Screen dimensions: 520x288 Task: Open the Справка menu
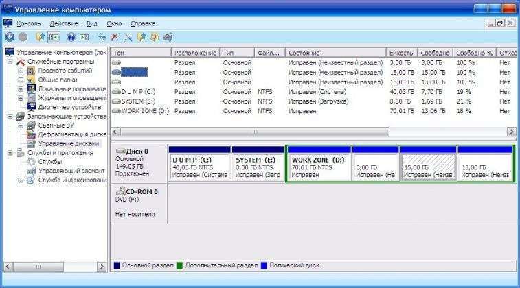pos(143,23)
